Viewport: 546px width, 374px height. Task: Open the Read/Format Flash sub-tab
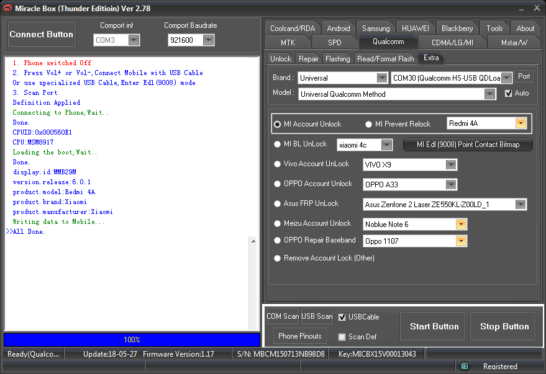(x=386, y=59)
